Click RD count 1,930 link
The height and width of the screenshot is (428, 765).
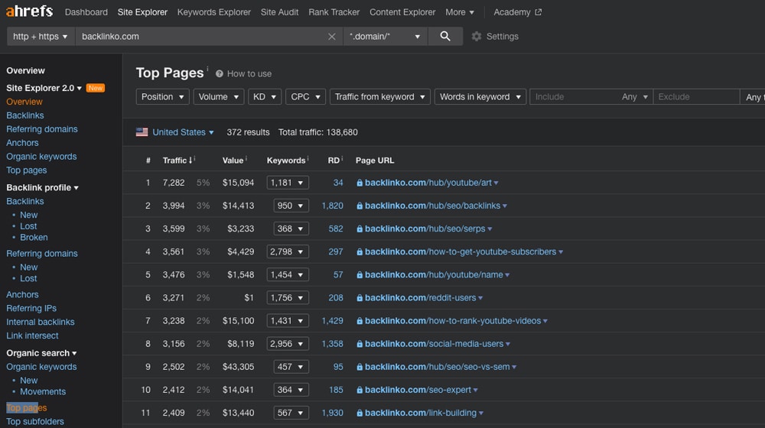(332, 413)
